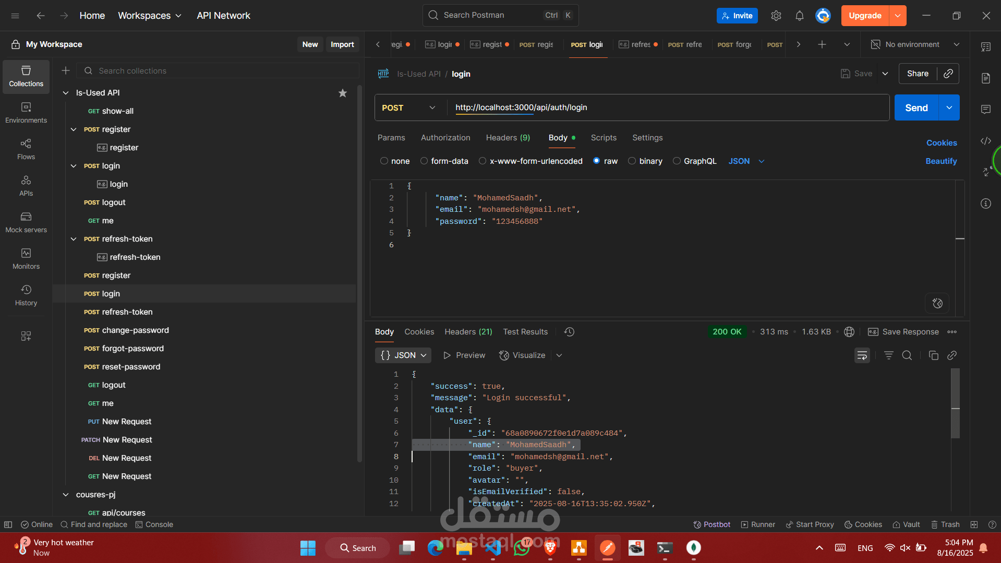Click the response link icon
The width and height of the screenshot is (1001, 563).
pyautogui.click(x=952, y=355)
